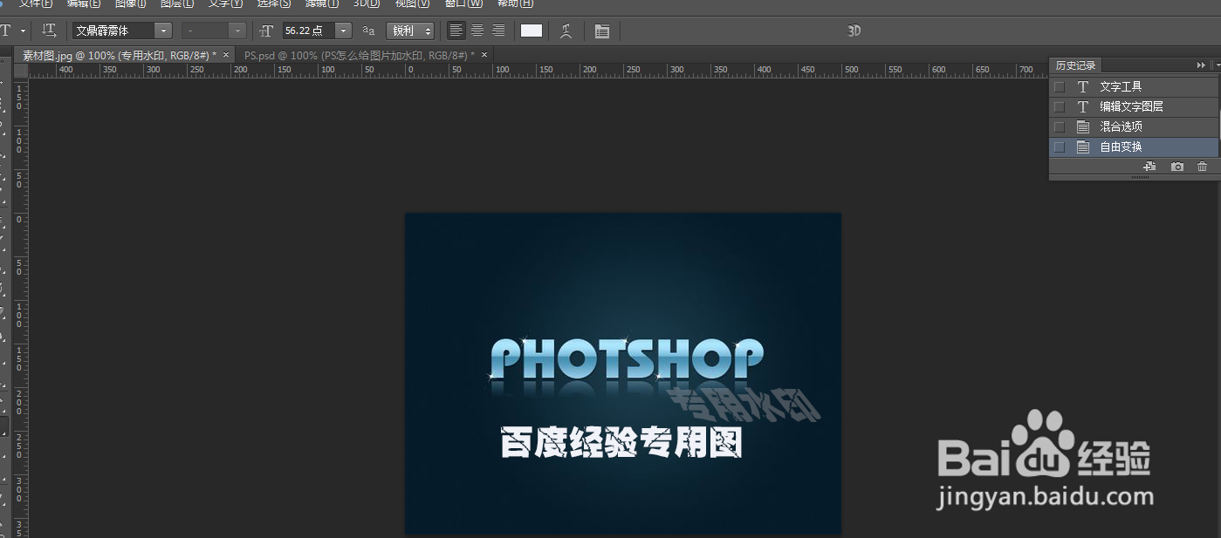Check the box next to 自由变换 state
Viewport: 1221px width, 538px height.
[x=1059, y=146]
